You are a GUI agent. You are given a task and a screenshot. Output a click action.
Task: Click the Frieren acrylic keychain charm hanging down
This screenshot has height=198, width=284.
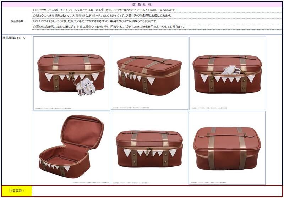[x=85, y=87]
